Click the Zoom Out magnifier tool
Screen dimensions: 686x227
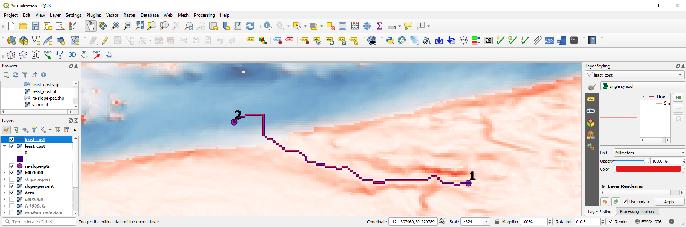(127, 26)
